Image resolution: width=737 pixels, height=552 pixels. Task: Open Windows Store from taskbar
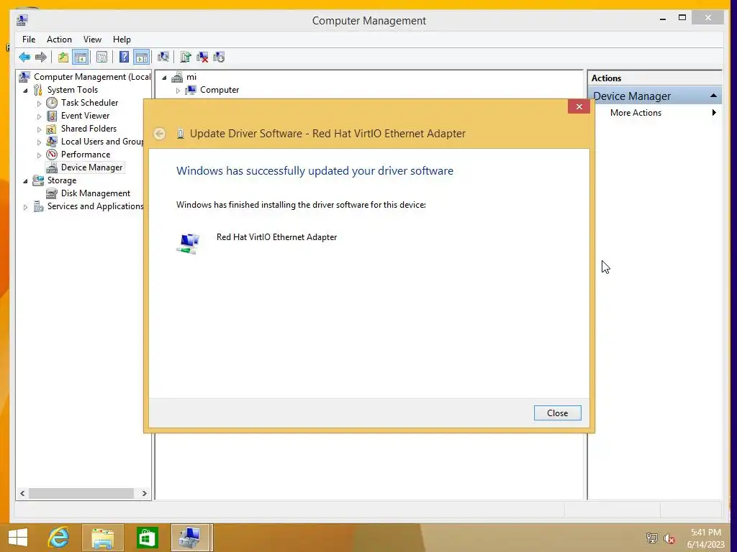pos(147,538)
